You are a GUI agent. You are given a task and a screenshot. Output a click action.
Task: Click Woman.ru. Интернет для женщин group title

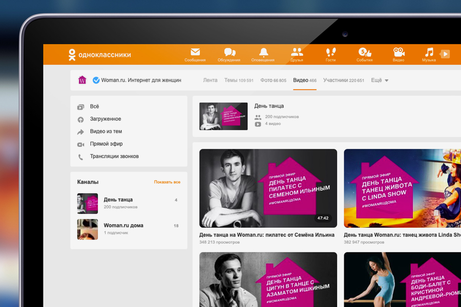(x=141, y=80)
